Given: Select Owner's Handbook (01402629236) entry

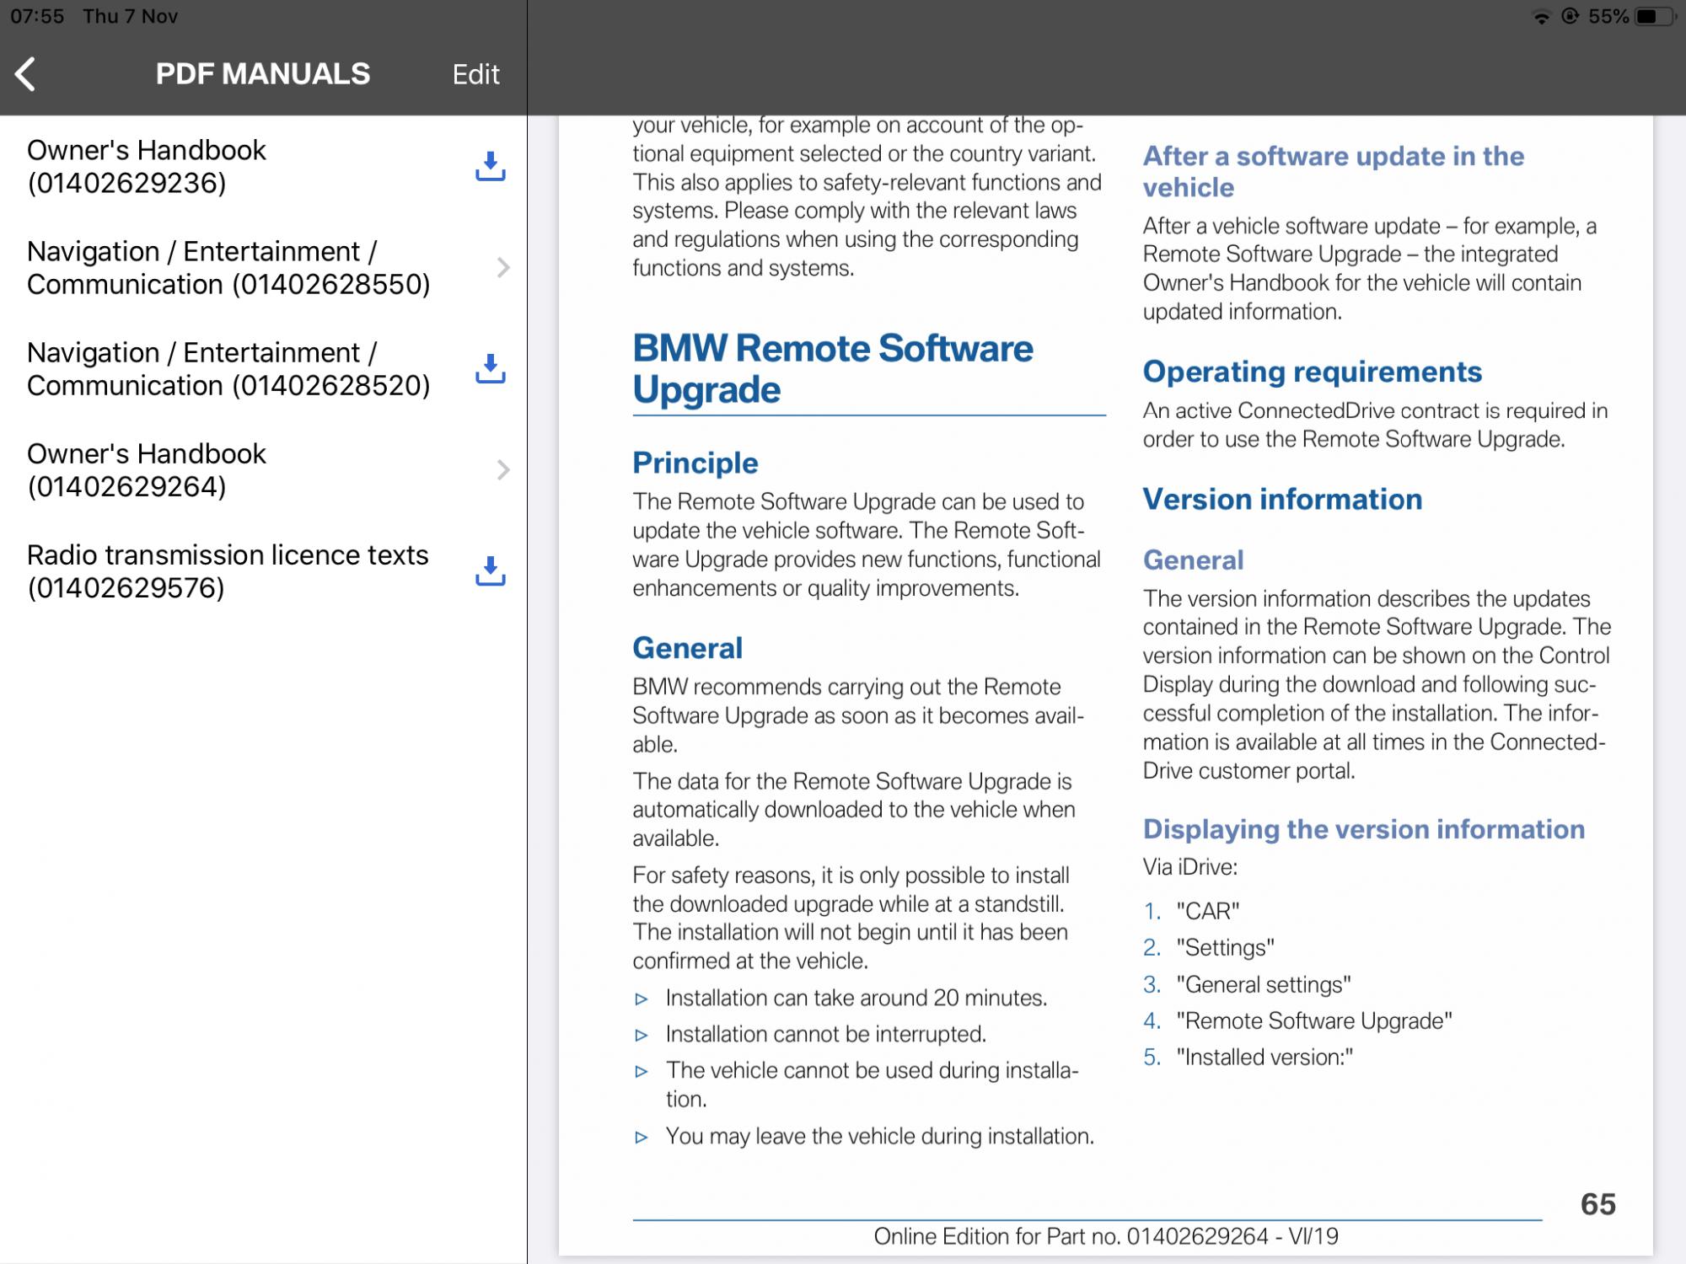Looking at the screenshot, I should [x=263, y=167].
